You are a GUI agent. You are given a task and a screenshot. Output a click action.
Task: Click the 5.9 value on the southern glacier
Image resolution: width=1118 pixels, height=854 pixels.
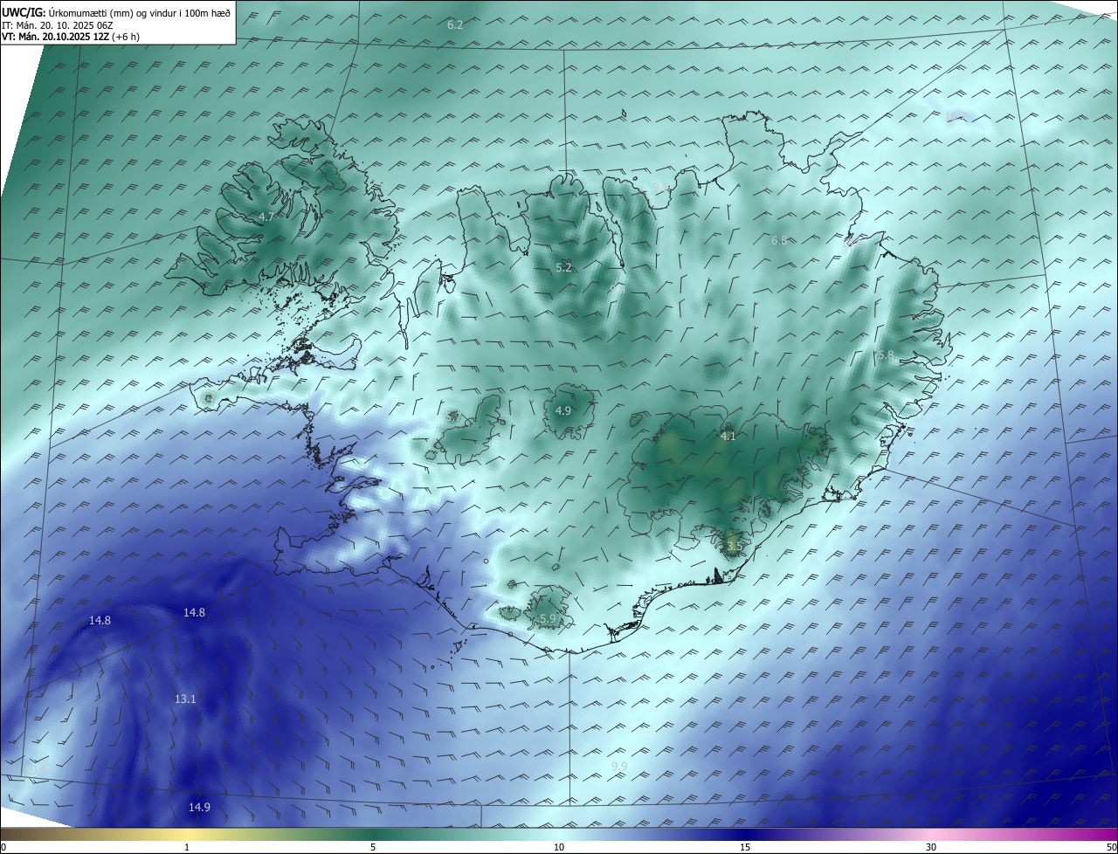coord(548,619)
